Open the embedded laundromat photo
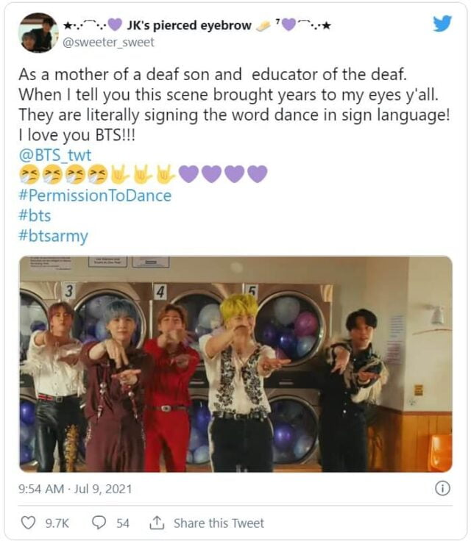The height and width of the screenshot is (541, 471). 235,364
